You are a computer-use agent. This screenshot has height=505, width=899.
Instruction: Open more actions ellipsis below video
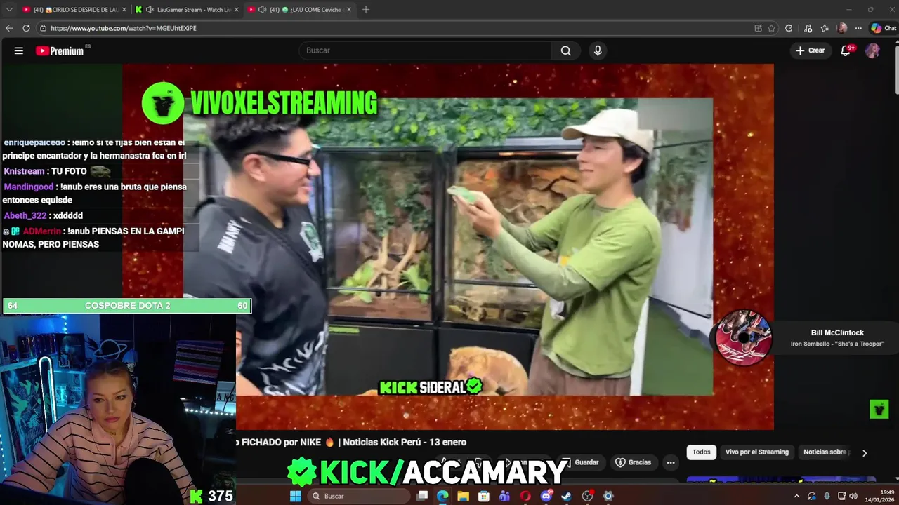tap(671, 462)
